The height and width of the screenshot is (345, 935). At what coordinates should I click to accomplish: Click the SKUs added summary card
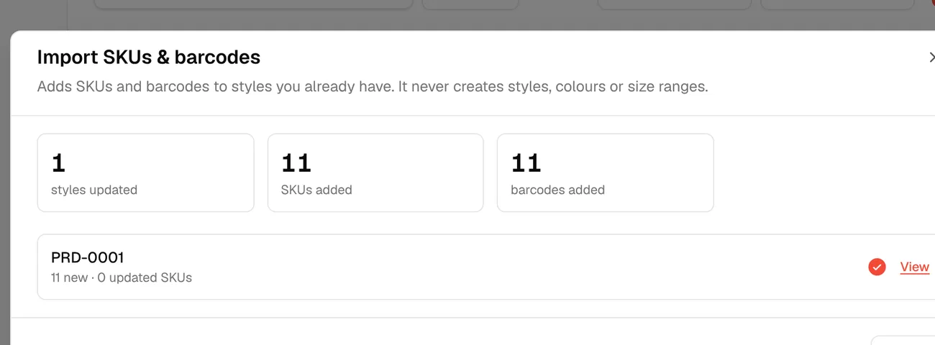pyautogui.click(x=375, y=172)
